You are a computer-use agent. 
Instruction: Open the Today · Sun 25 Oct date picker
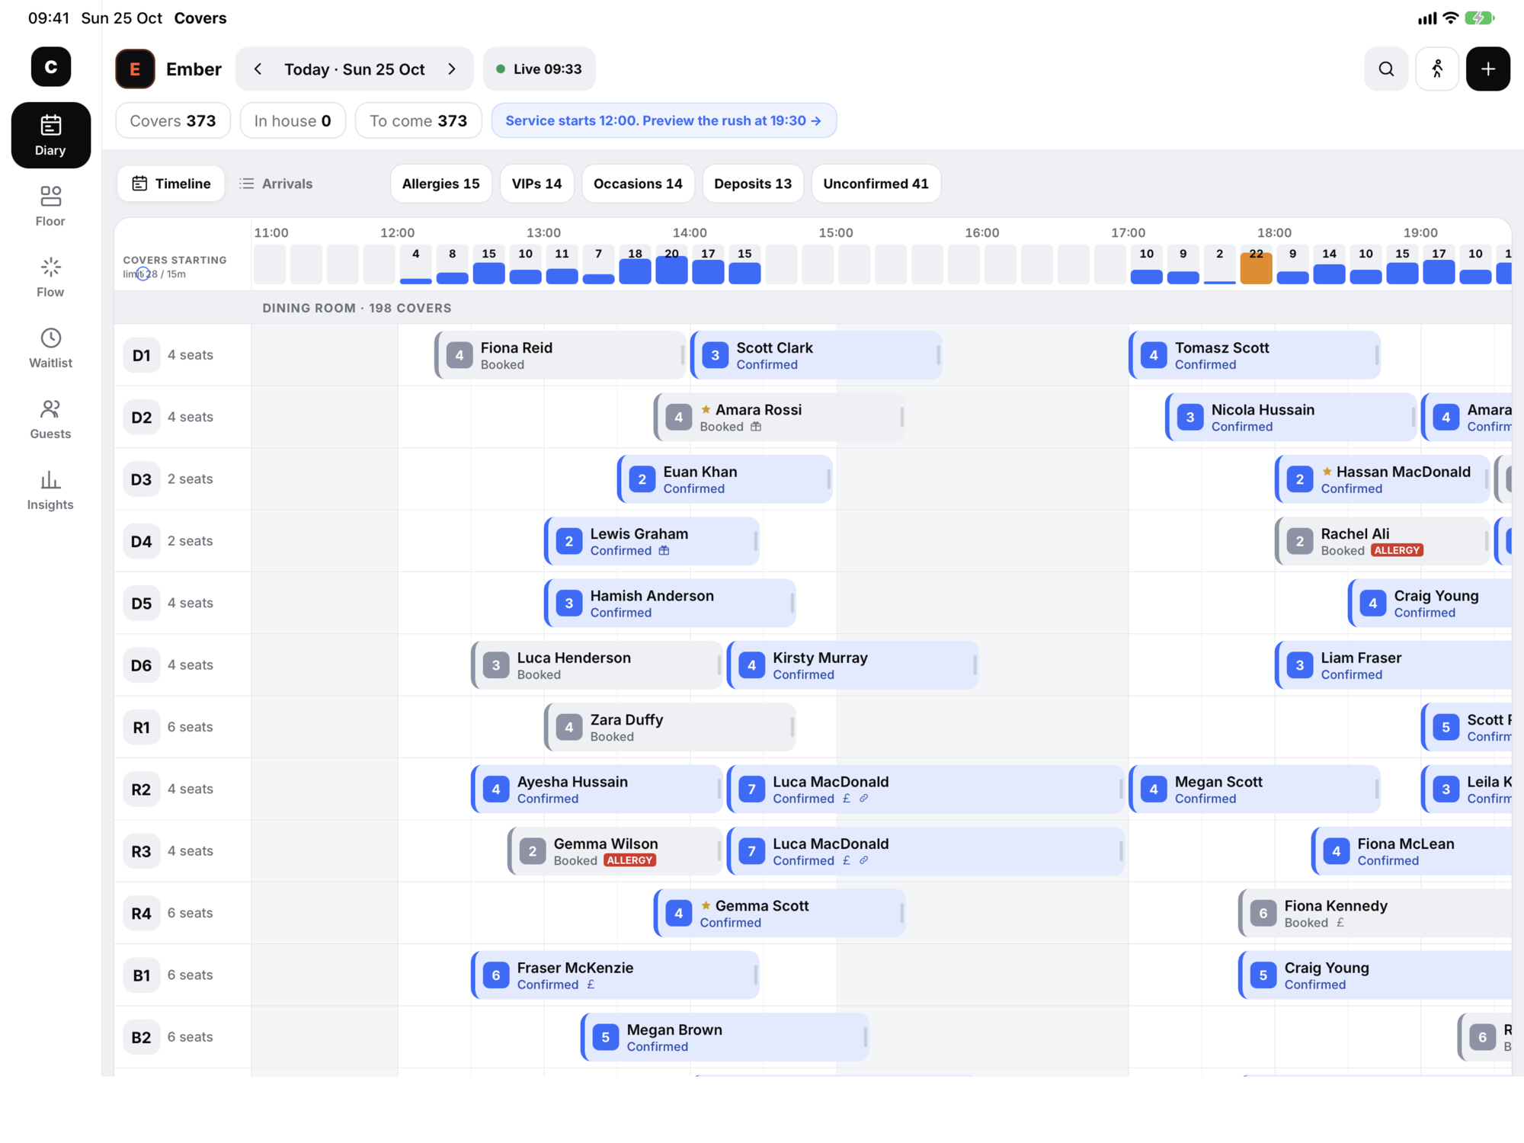pyautogui.click(x=354, y=69)
